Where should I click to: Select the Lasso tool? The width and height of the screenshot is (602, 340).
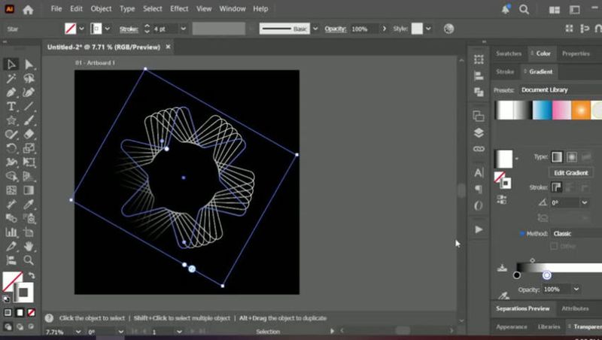tap(29, 78)
